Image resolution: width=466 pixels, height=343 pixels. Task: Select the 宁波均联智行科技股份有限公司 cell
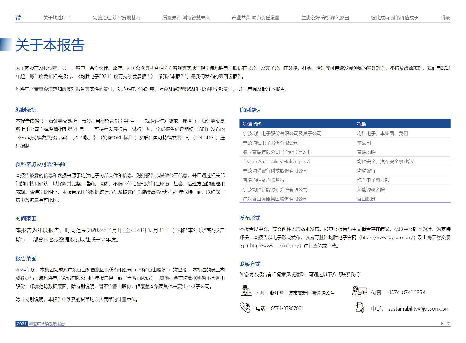pyautogui.click(x=275, y=171)
